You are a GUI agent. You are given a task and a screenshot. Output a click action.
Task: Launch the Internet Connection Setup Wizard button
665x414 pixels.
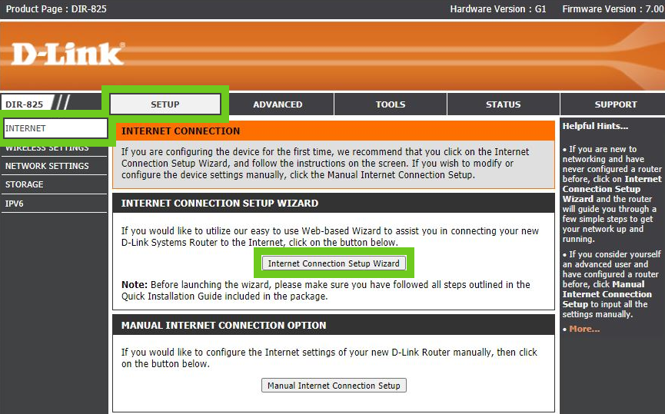334,263
